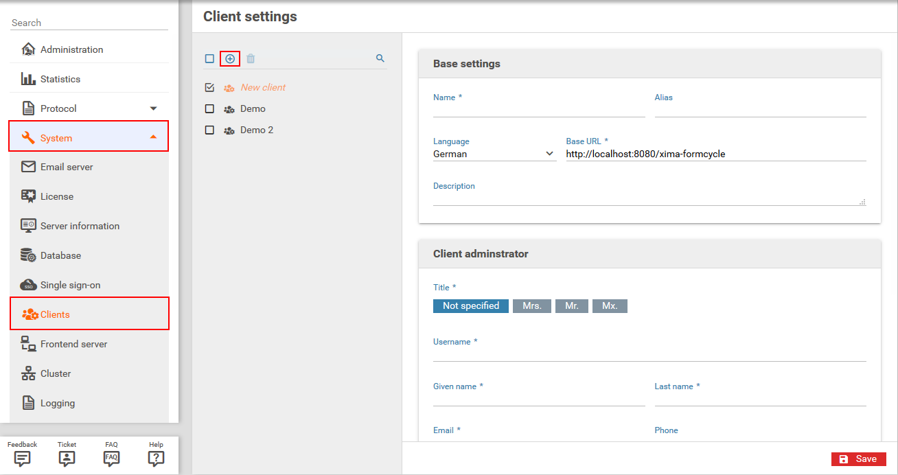Open Email server settings
Image resolution: width=898 pixels, height=475 pixels.
(x=67, y=167)
